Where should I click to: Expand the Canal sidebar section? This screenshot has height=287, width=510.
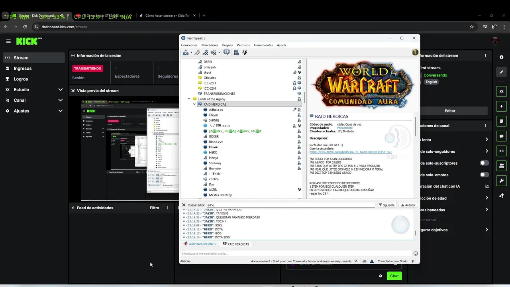[x=61, y=100]
